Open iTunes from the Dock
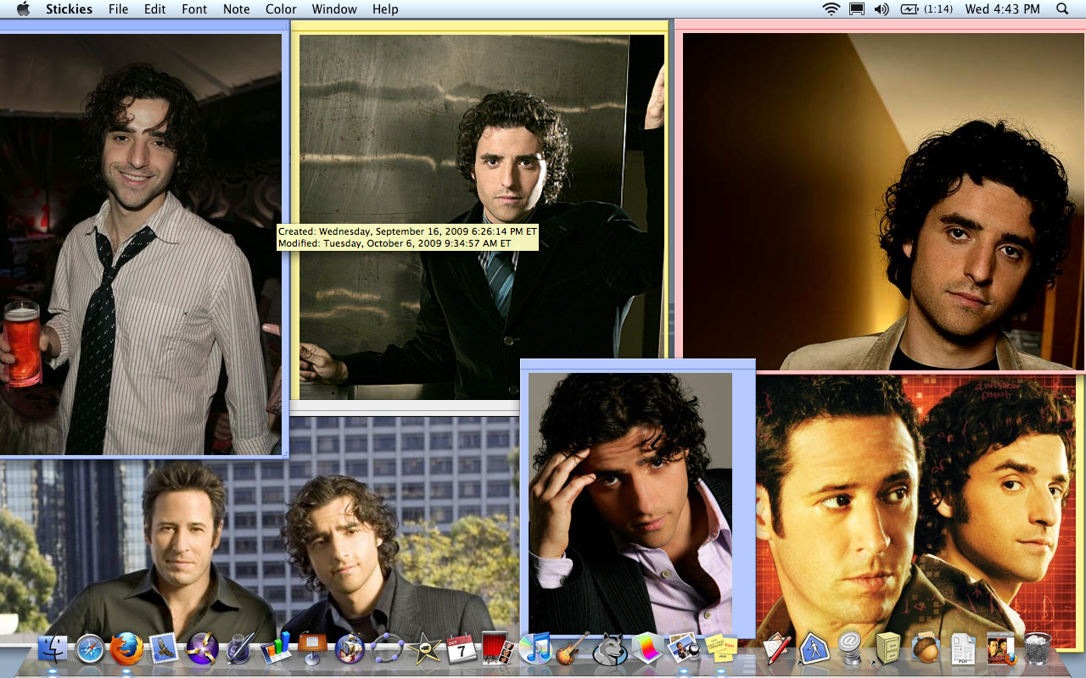Image resolution: width=1086 pixels, height=678 pixels. (x=535, y=649)
